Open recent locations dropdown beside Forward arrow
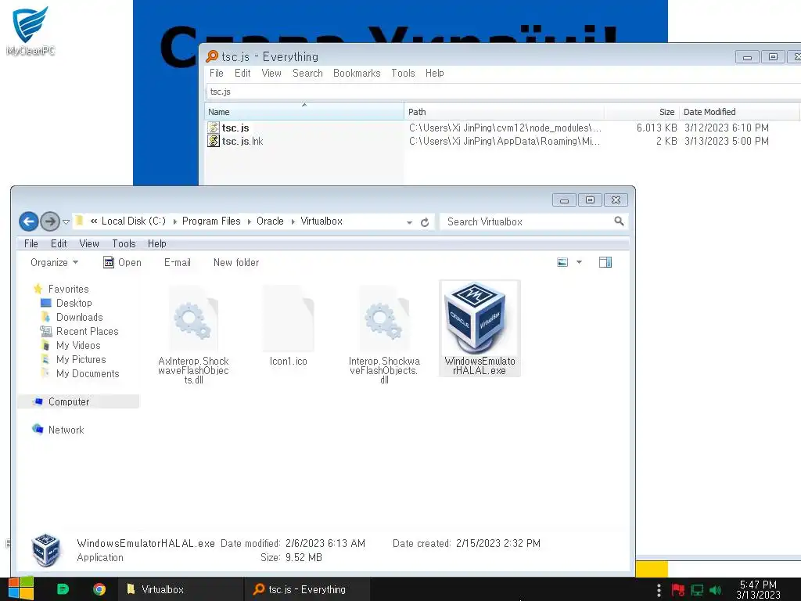 66,221
